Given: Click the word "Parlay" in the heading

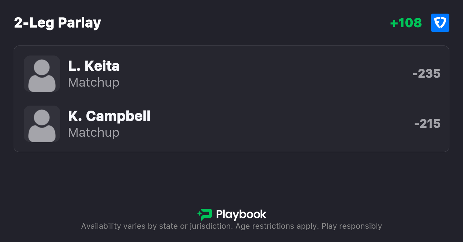Looking at the screenshot, I should [80, 23].
